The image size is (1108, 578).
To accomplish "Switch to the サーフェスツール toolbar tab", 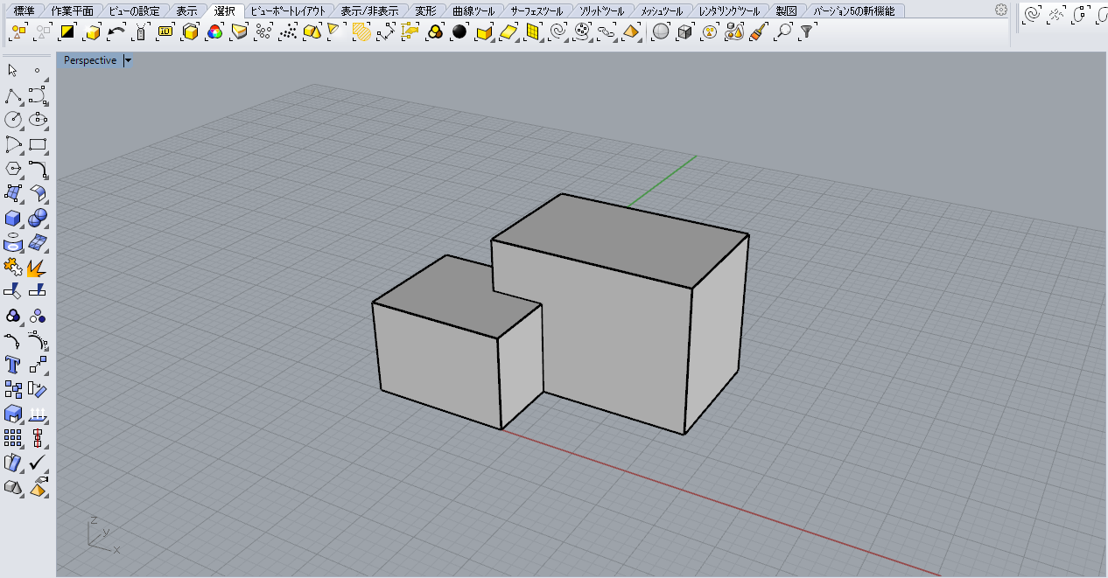I will (537, 11).
